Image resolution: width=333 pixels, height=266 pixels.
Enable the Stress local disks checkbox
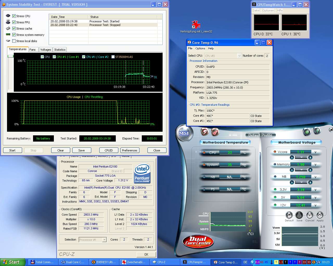[x=14, y=41]
